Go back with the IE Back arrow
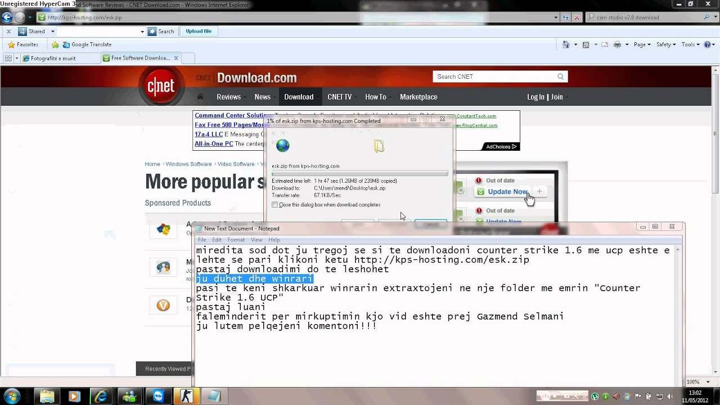 coord(7,17)
